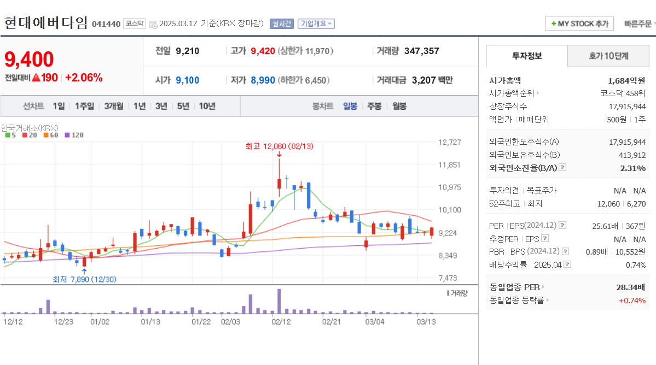
Task: Click the help icon next to 추정PER EPS
Action: (545, 238)
